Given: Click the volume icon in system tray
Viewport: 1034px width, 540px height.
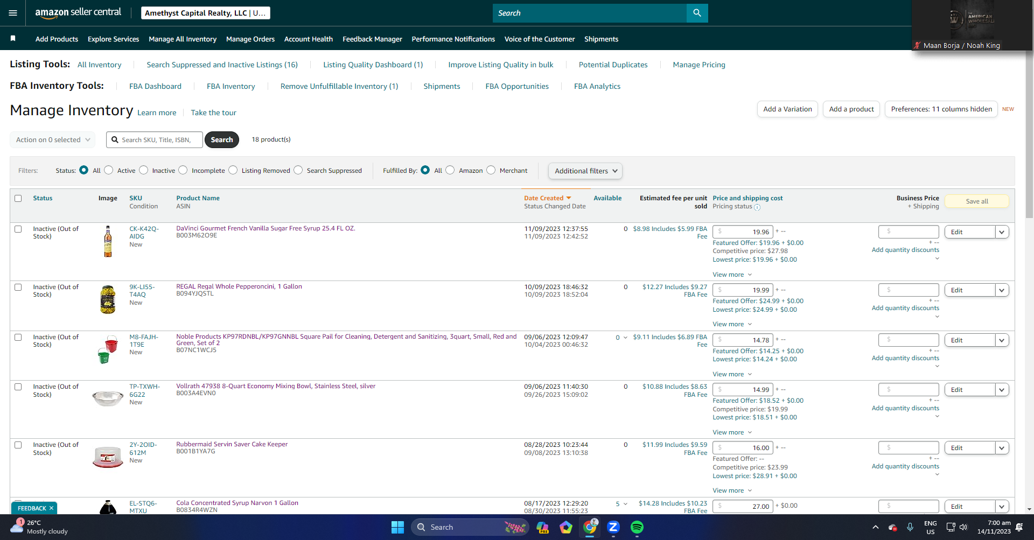Looking at the screenshot, I should click(x=963, y=527).
